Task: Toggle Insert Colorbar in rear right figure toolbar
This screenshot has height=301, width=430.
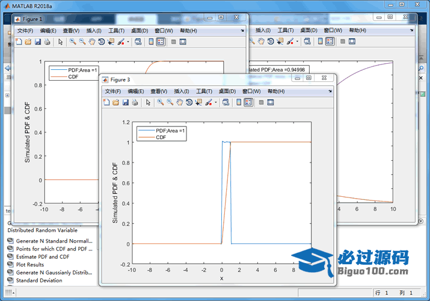Action: 321,42
